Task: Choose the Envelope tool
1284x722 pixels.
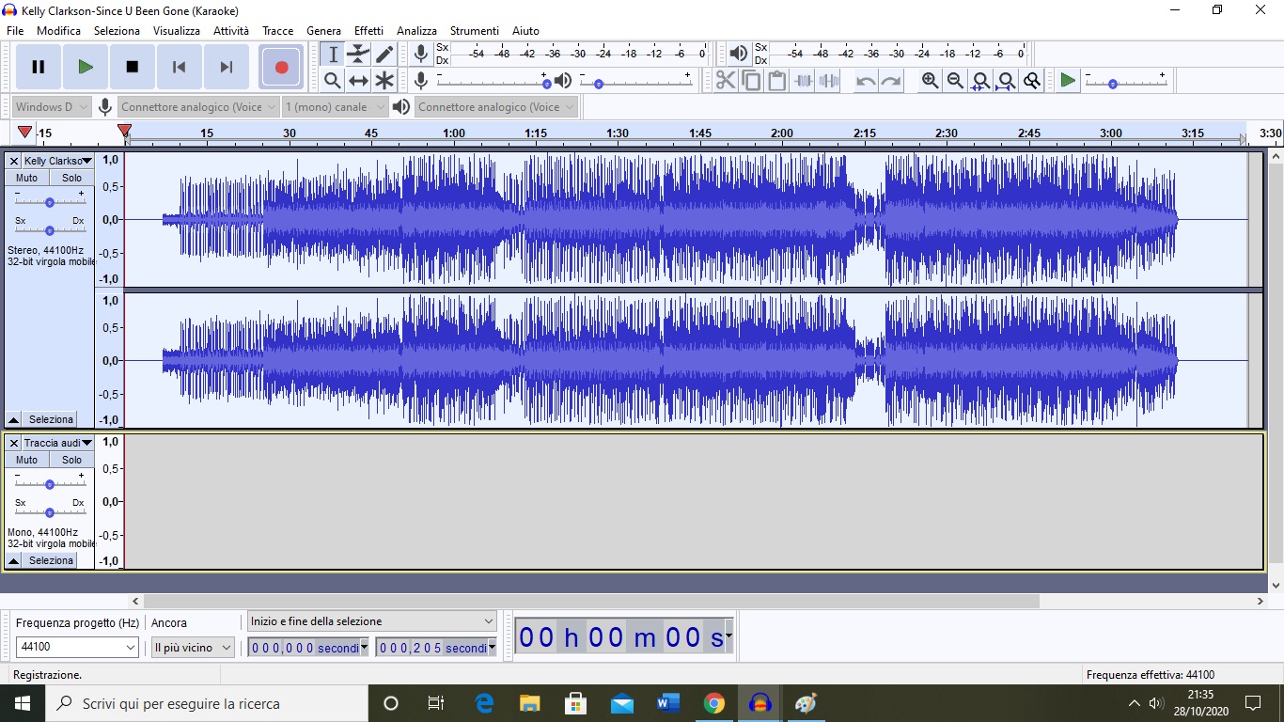Action: (x=358, y=55)
